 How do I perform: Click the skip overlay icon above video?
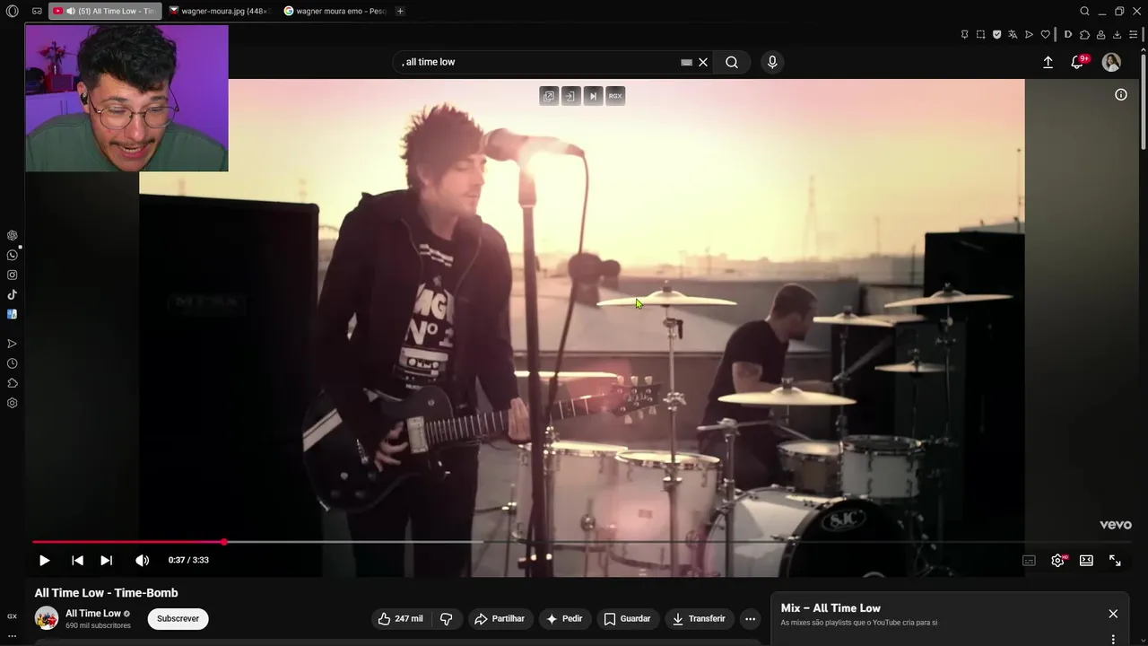click(x=593, y=96)
